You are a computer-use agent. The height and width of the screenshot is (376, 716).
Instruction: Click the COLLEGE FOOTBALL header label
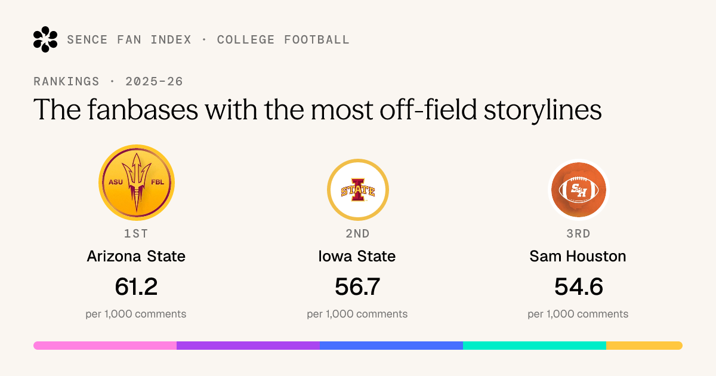point(283,40)
